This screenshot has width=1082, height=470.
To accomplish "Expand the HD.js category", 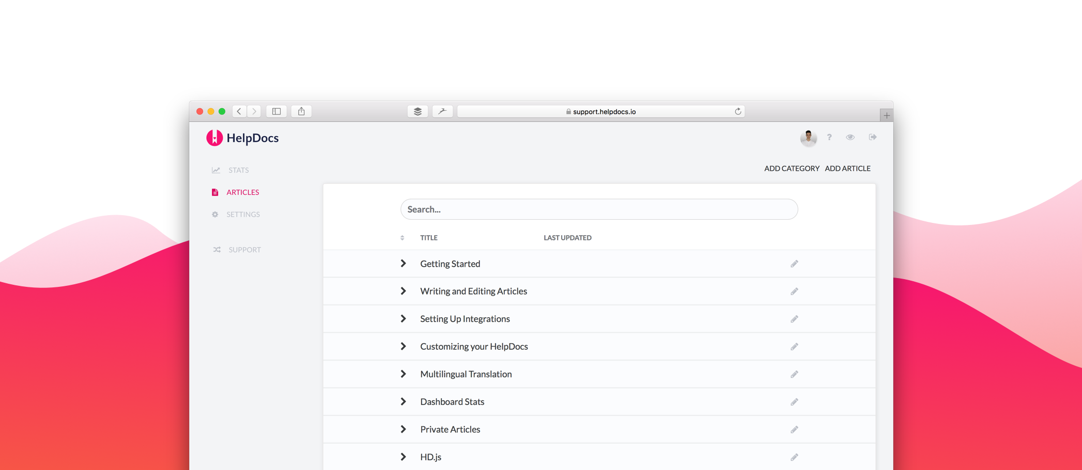I will 404,457.
